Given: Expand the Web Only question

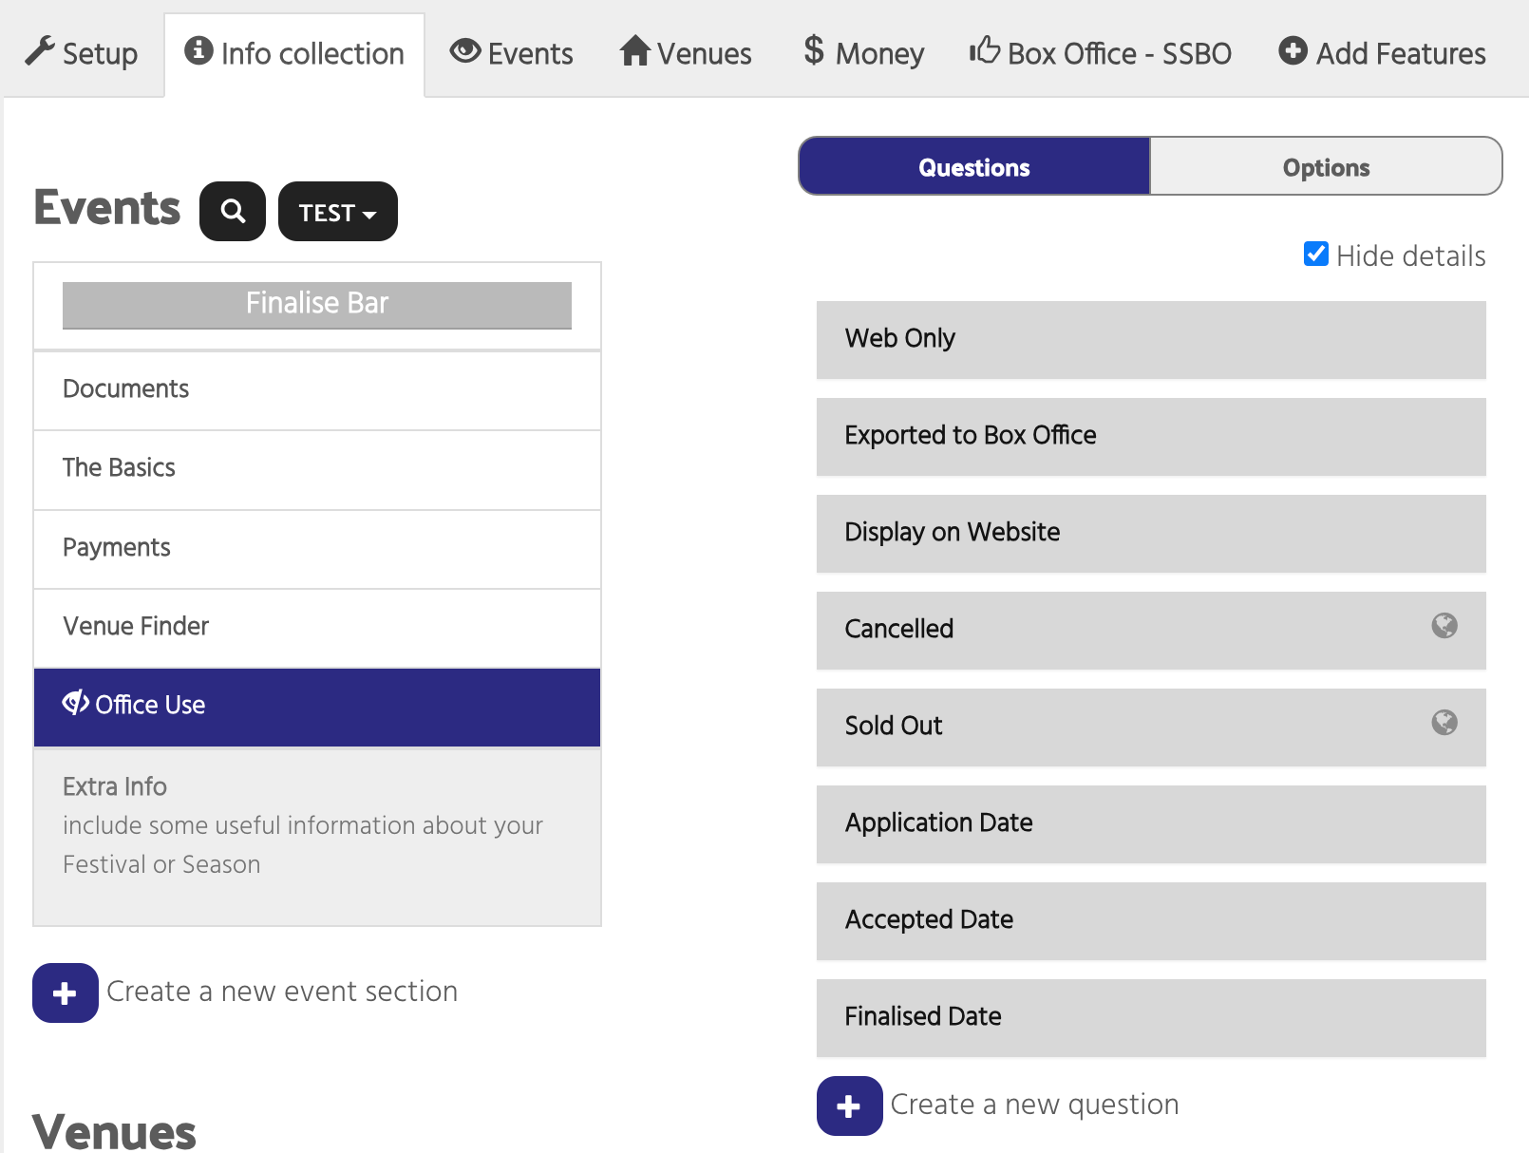Looking at the screenshot, I should [x=1151, y=340].
